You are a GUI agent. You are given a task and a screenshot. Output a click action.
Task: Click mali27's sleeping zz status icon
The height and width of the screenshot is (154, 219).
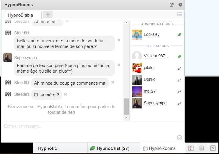pyautogui.click(x=180, y=92)
